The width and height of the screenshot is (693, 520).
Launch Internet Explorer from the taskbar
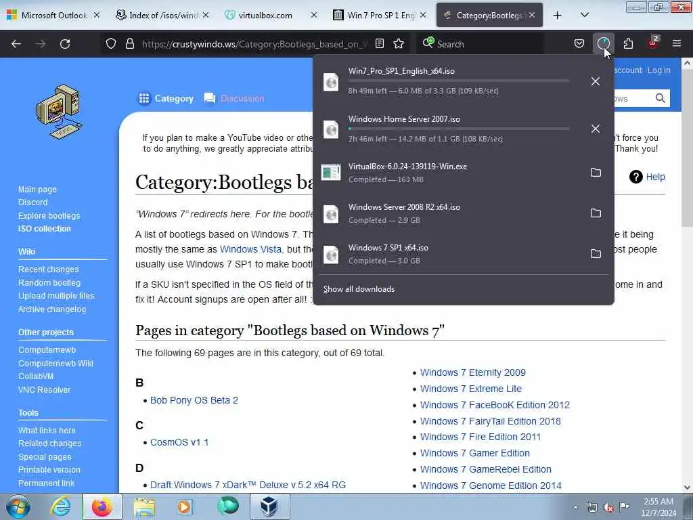tap(60, 506)
